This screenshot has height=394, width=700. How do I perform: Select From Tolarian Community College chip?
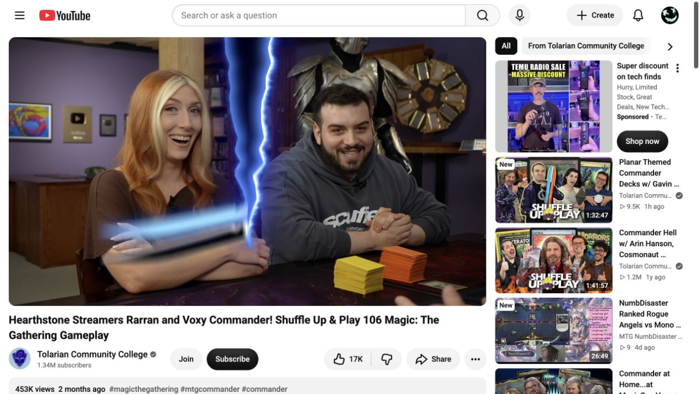586,46
